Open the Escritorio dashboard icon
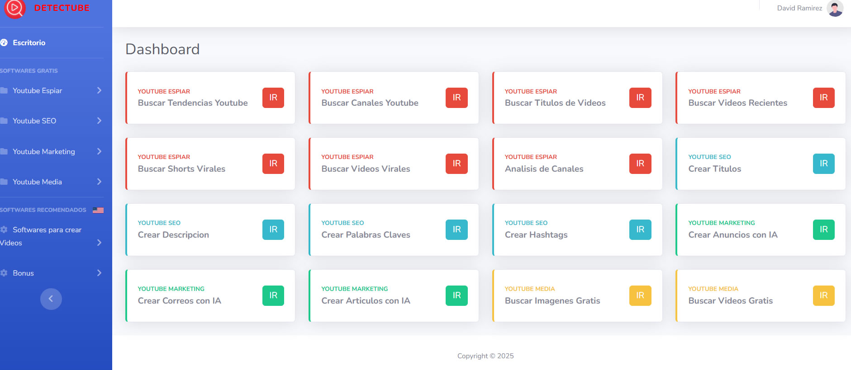 (4, 42)
